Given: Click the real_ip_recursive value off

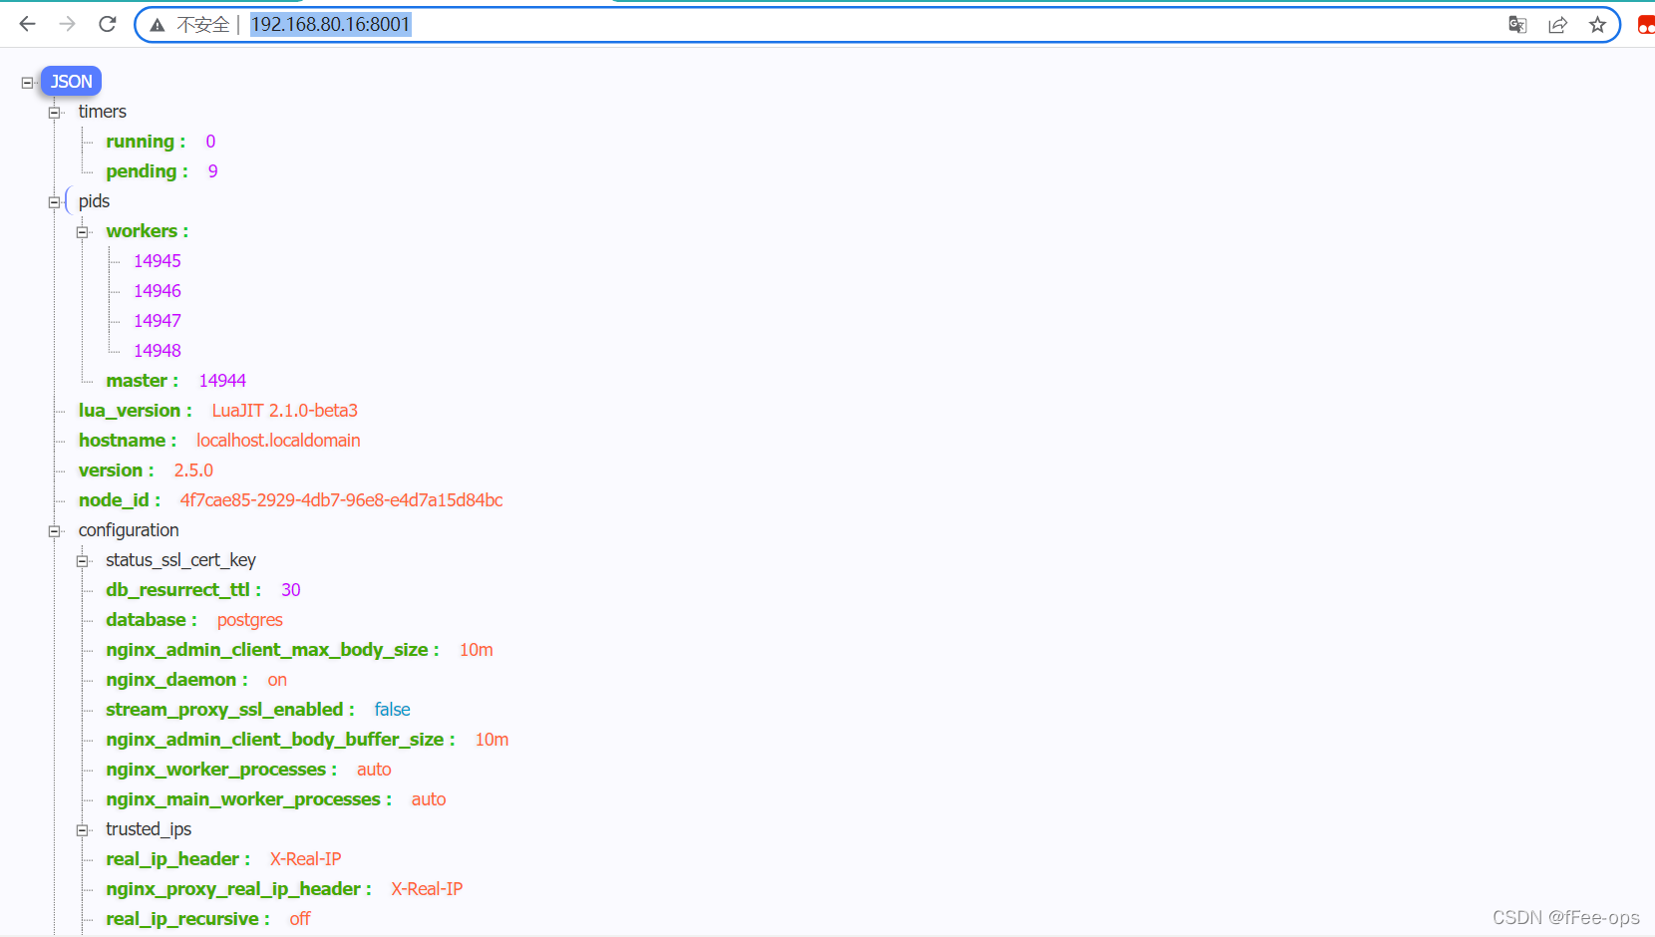Looking at the screenshot, I should click(300, 919).
